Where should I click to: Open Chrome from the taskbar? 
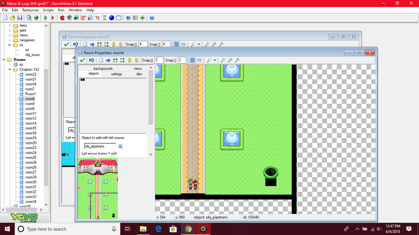coord(188,229)
